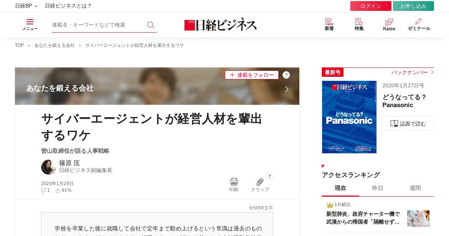Select the 現在 ranking tab

point(340,188)
